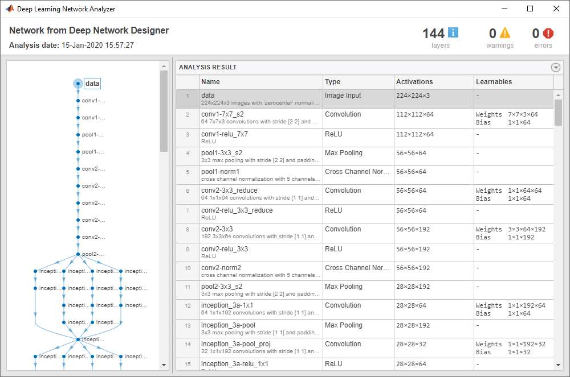Click the Analysis date text
Screen dimensions: 570x377
tap(72, 45)
